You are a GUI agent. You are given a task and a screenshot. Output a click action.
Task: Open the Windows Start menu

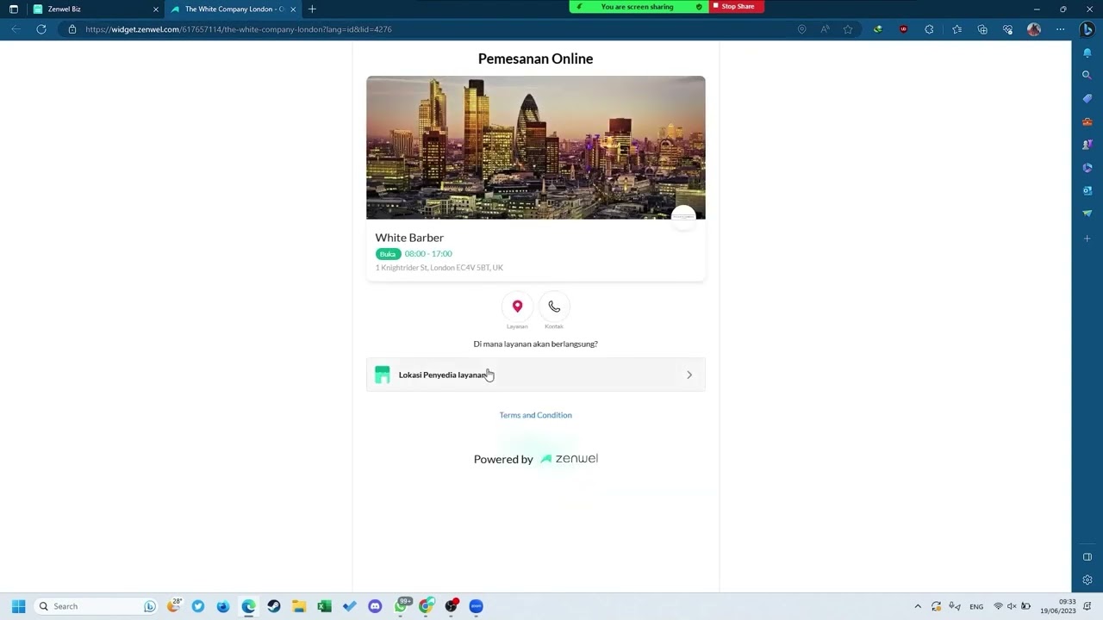[x=18, y=606]
